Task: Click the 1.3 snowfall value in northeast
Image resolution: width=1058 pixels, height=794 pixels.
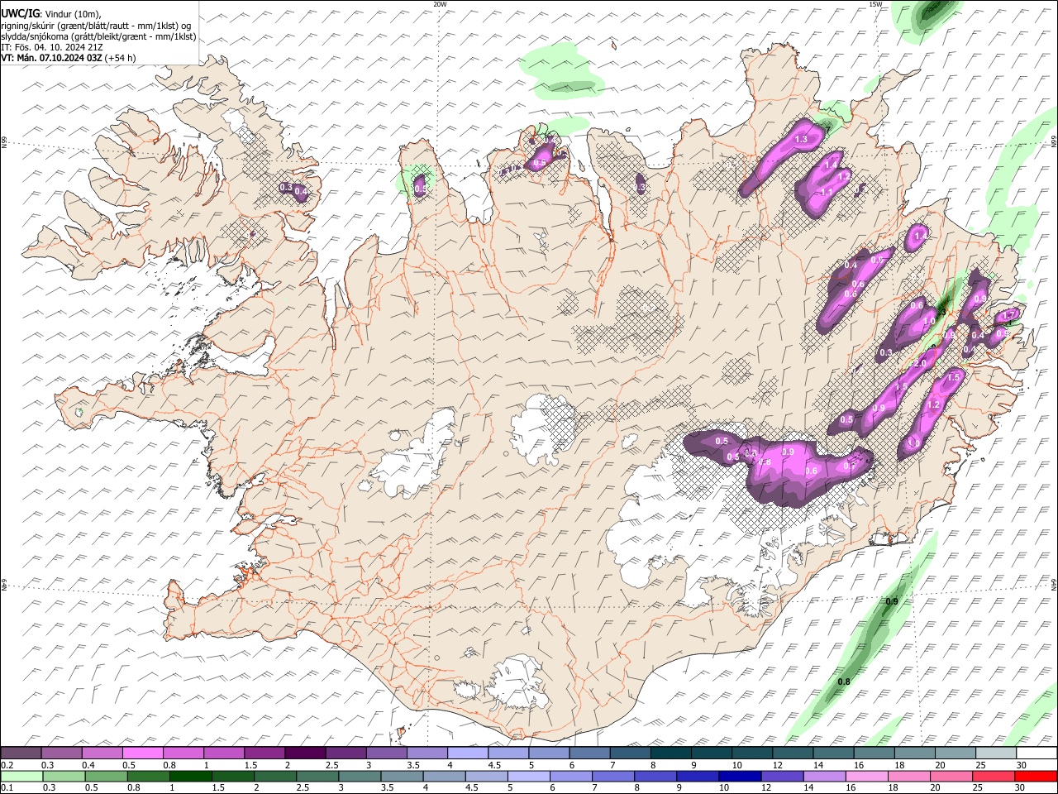Action: click(800, 140)
